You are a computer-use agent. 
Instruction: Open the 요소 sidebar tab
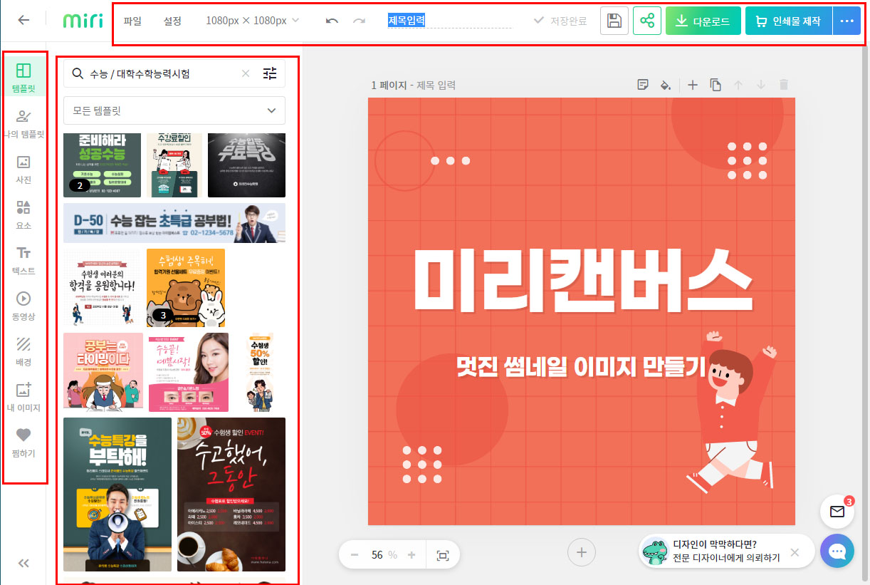pyautogui.click(x=23, y=214)
